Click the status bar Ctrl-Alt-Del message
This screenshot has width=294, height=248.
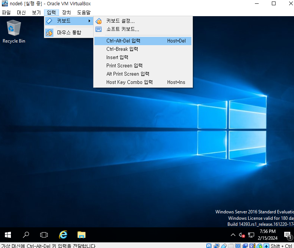pyautogui.click(x=48, y=246)
